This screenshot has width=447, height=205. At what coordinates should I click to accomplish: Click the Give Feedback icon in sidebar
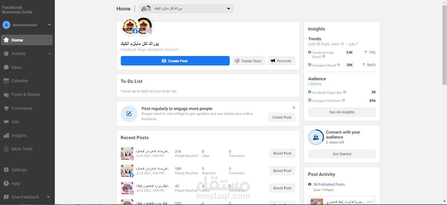pos(6,197)
